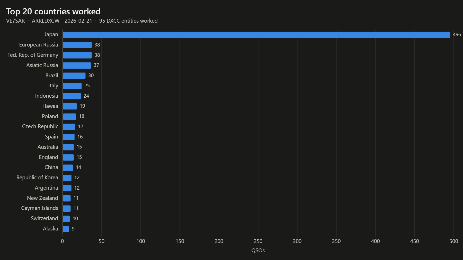Screen dimensions: 463x260
Task: Click the '9' value for Alaska
Action: pos(73,229)
